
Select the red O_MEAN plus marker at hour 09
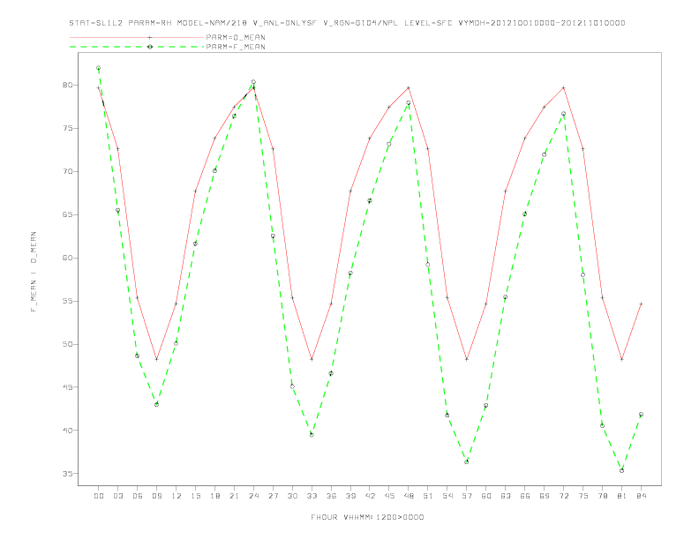(x=156, y=359)
